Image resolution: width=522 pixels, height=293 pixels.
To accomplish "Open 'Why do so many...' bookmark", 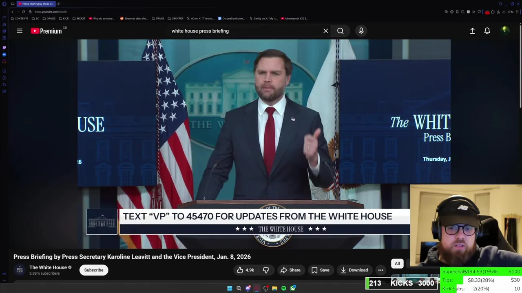I will pos(102,18).
